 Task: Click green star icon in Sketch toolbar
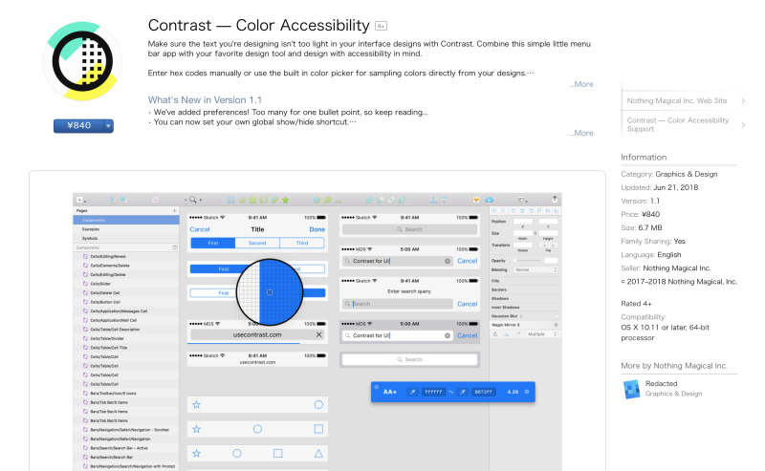coord(285,200)
